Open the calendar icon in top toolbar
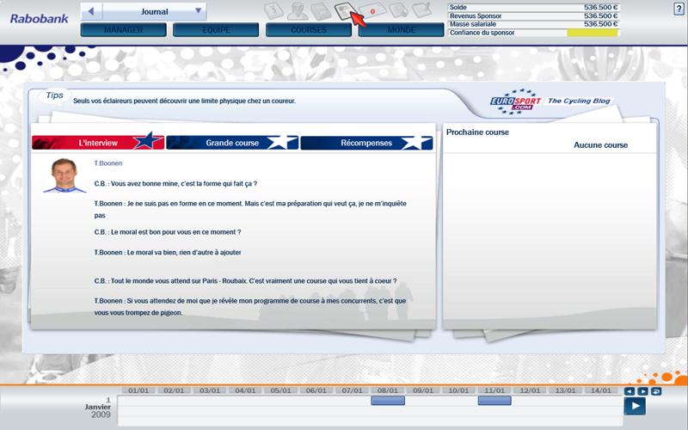 (273, 11)
